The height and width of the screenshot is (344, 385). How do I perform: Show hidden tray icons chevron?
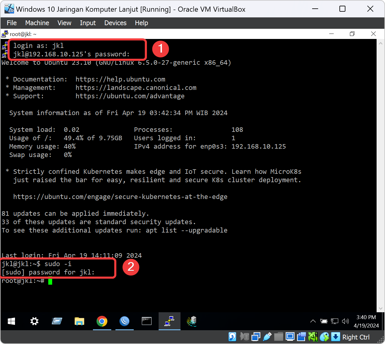tap(313, 321)
